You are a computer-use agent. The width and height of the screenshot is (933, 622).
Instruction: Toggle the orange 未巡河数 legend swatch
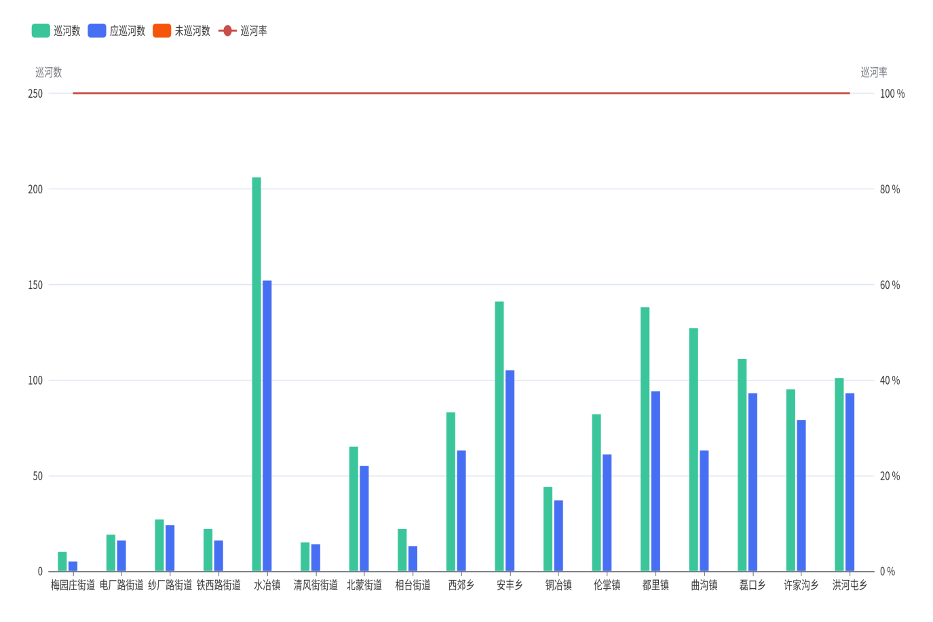coord(161,31)
